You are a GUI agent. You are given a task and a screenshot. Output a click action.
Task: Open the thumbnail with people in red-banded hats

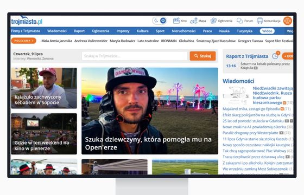pos(44,167)
